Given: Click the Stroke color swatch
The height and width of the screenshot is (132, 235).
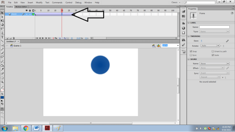Looking at the screenshot, I should pyautogui.click(x=2, y=90).
